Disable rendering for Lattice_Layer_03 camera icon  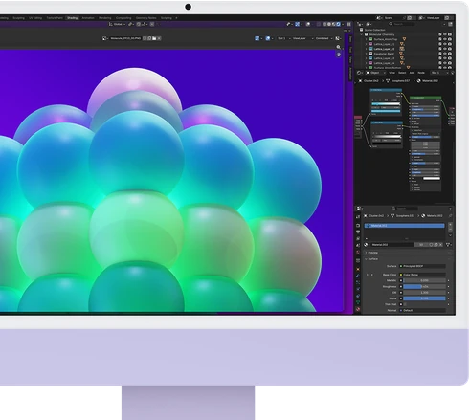(x=450, y=58)
